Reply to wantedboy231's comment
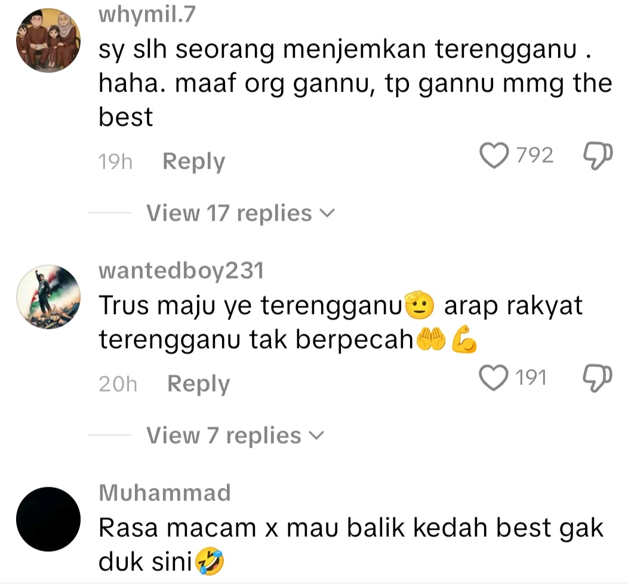 pyautogui.click(x=199, y=384)
